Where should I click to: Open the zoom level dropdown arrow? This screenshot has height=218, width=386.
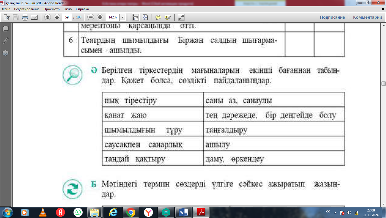[123, 17]
